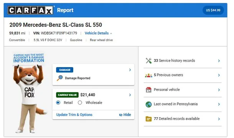
Task: Click the Hide link text
Action: (x=127, y=115)
